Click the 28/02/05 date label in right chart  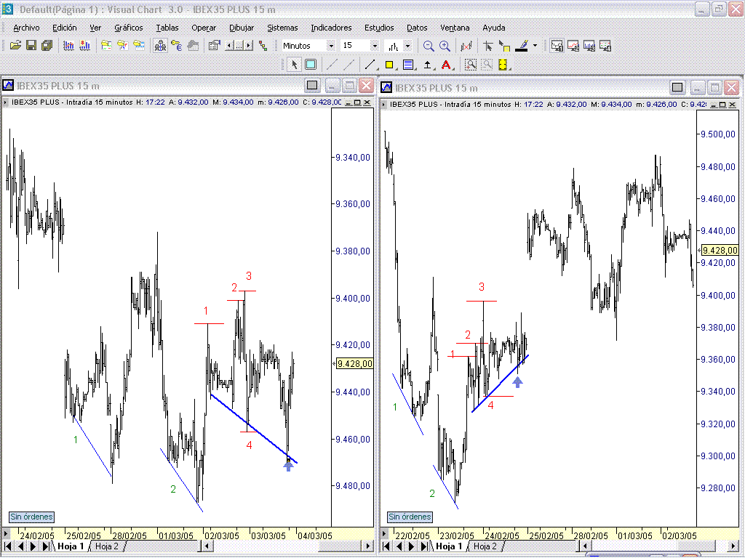(591, 535)
